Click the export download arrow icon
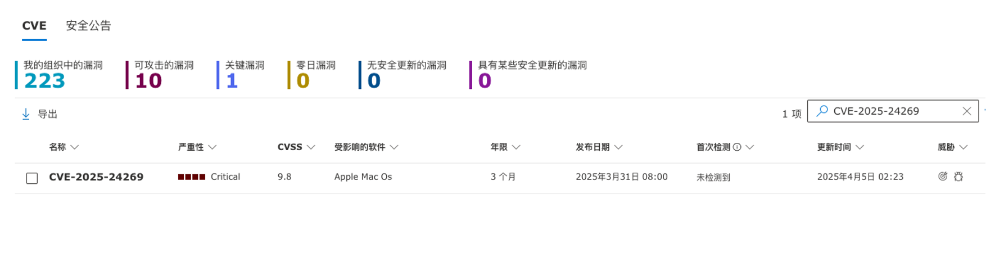Viewport: 986px width, 271px height. (x=26, y=114)
